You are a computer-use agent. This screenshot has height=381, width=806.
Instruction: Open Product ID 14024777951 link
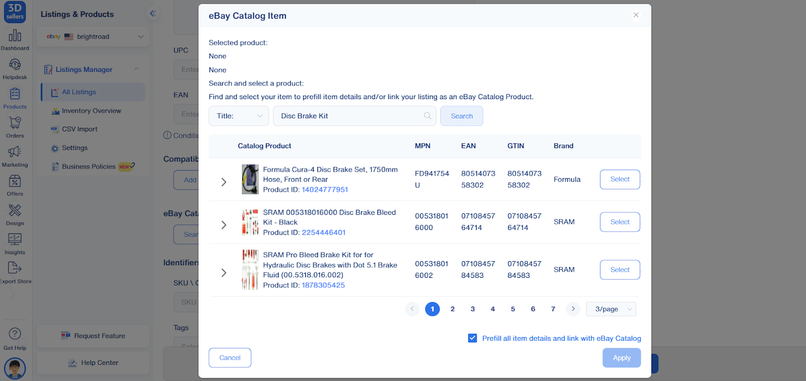pyautogui.click(x=325, y=190)
